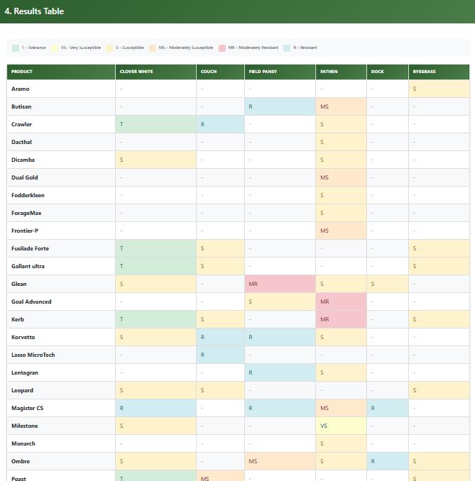Select the Korvetto product name
The height and width of the screenshot is (481, 475).
[23, 337]
